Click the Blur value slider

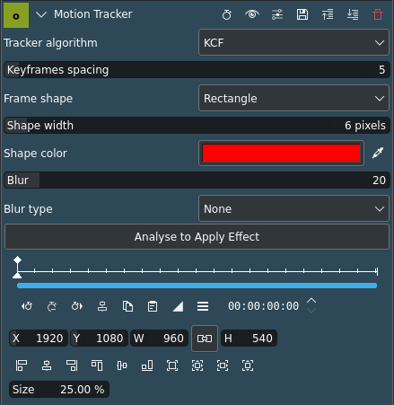click(x=197, y=180)
